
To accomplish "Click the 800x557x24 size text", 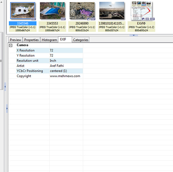I will 112,30.
